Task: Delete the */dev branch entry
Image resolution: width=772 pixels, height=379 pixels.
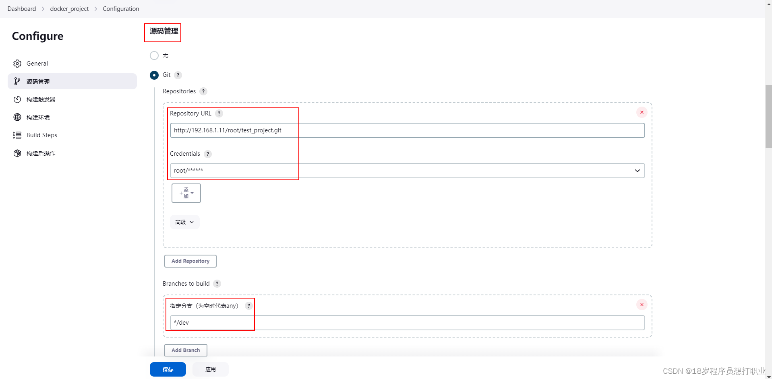Action: pyautogui.click(x=642, y=305)
